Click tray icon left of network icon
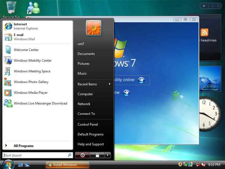 190,164
